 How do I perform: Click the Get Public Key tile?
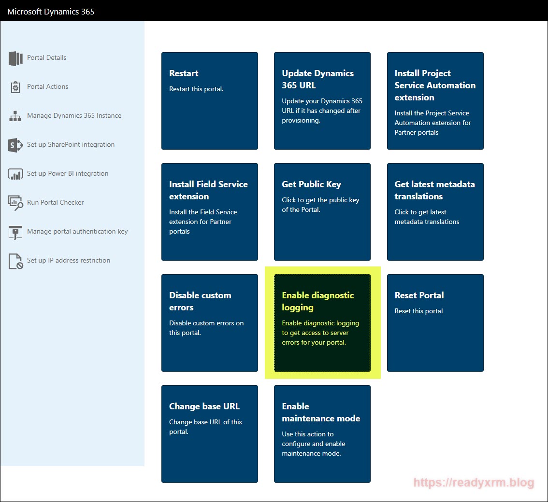point(322,212)
